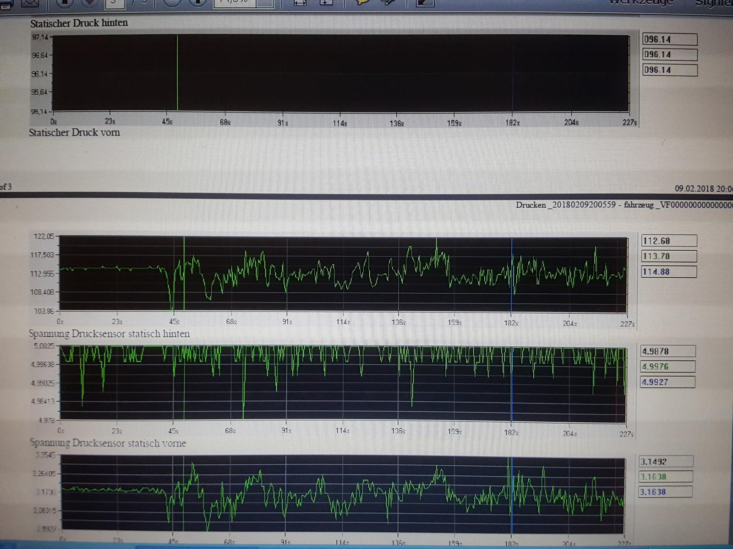Click the 95,14 y-axis label

point(39,112)
